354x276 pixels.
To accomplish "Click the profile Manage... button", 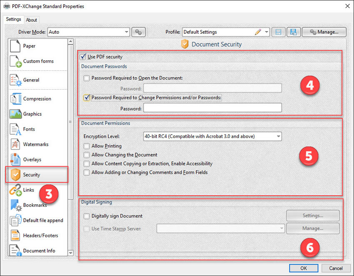I will point(324,32).
